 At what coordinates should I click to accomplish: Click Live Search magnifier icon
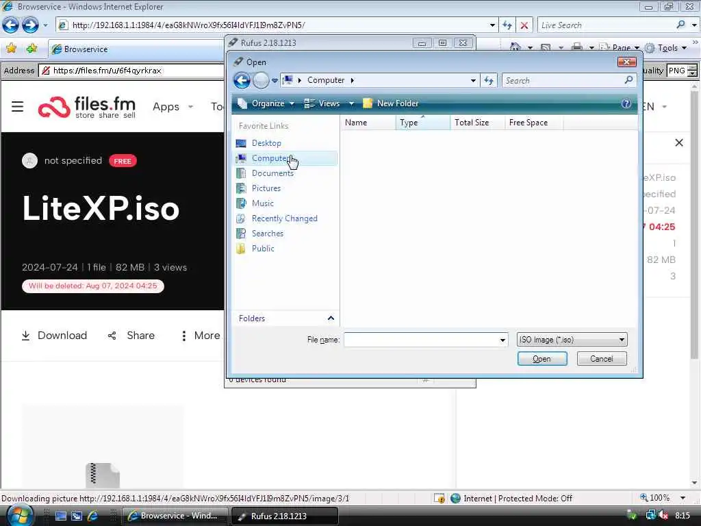(681, 25)
